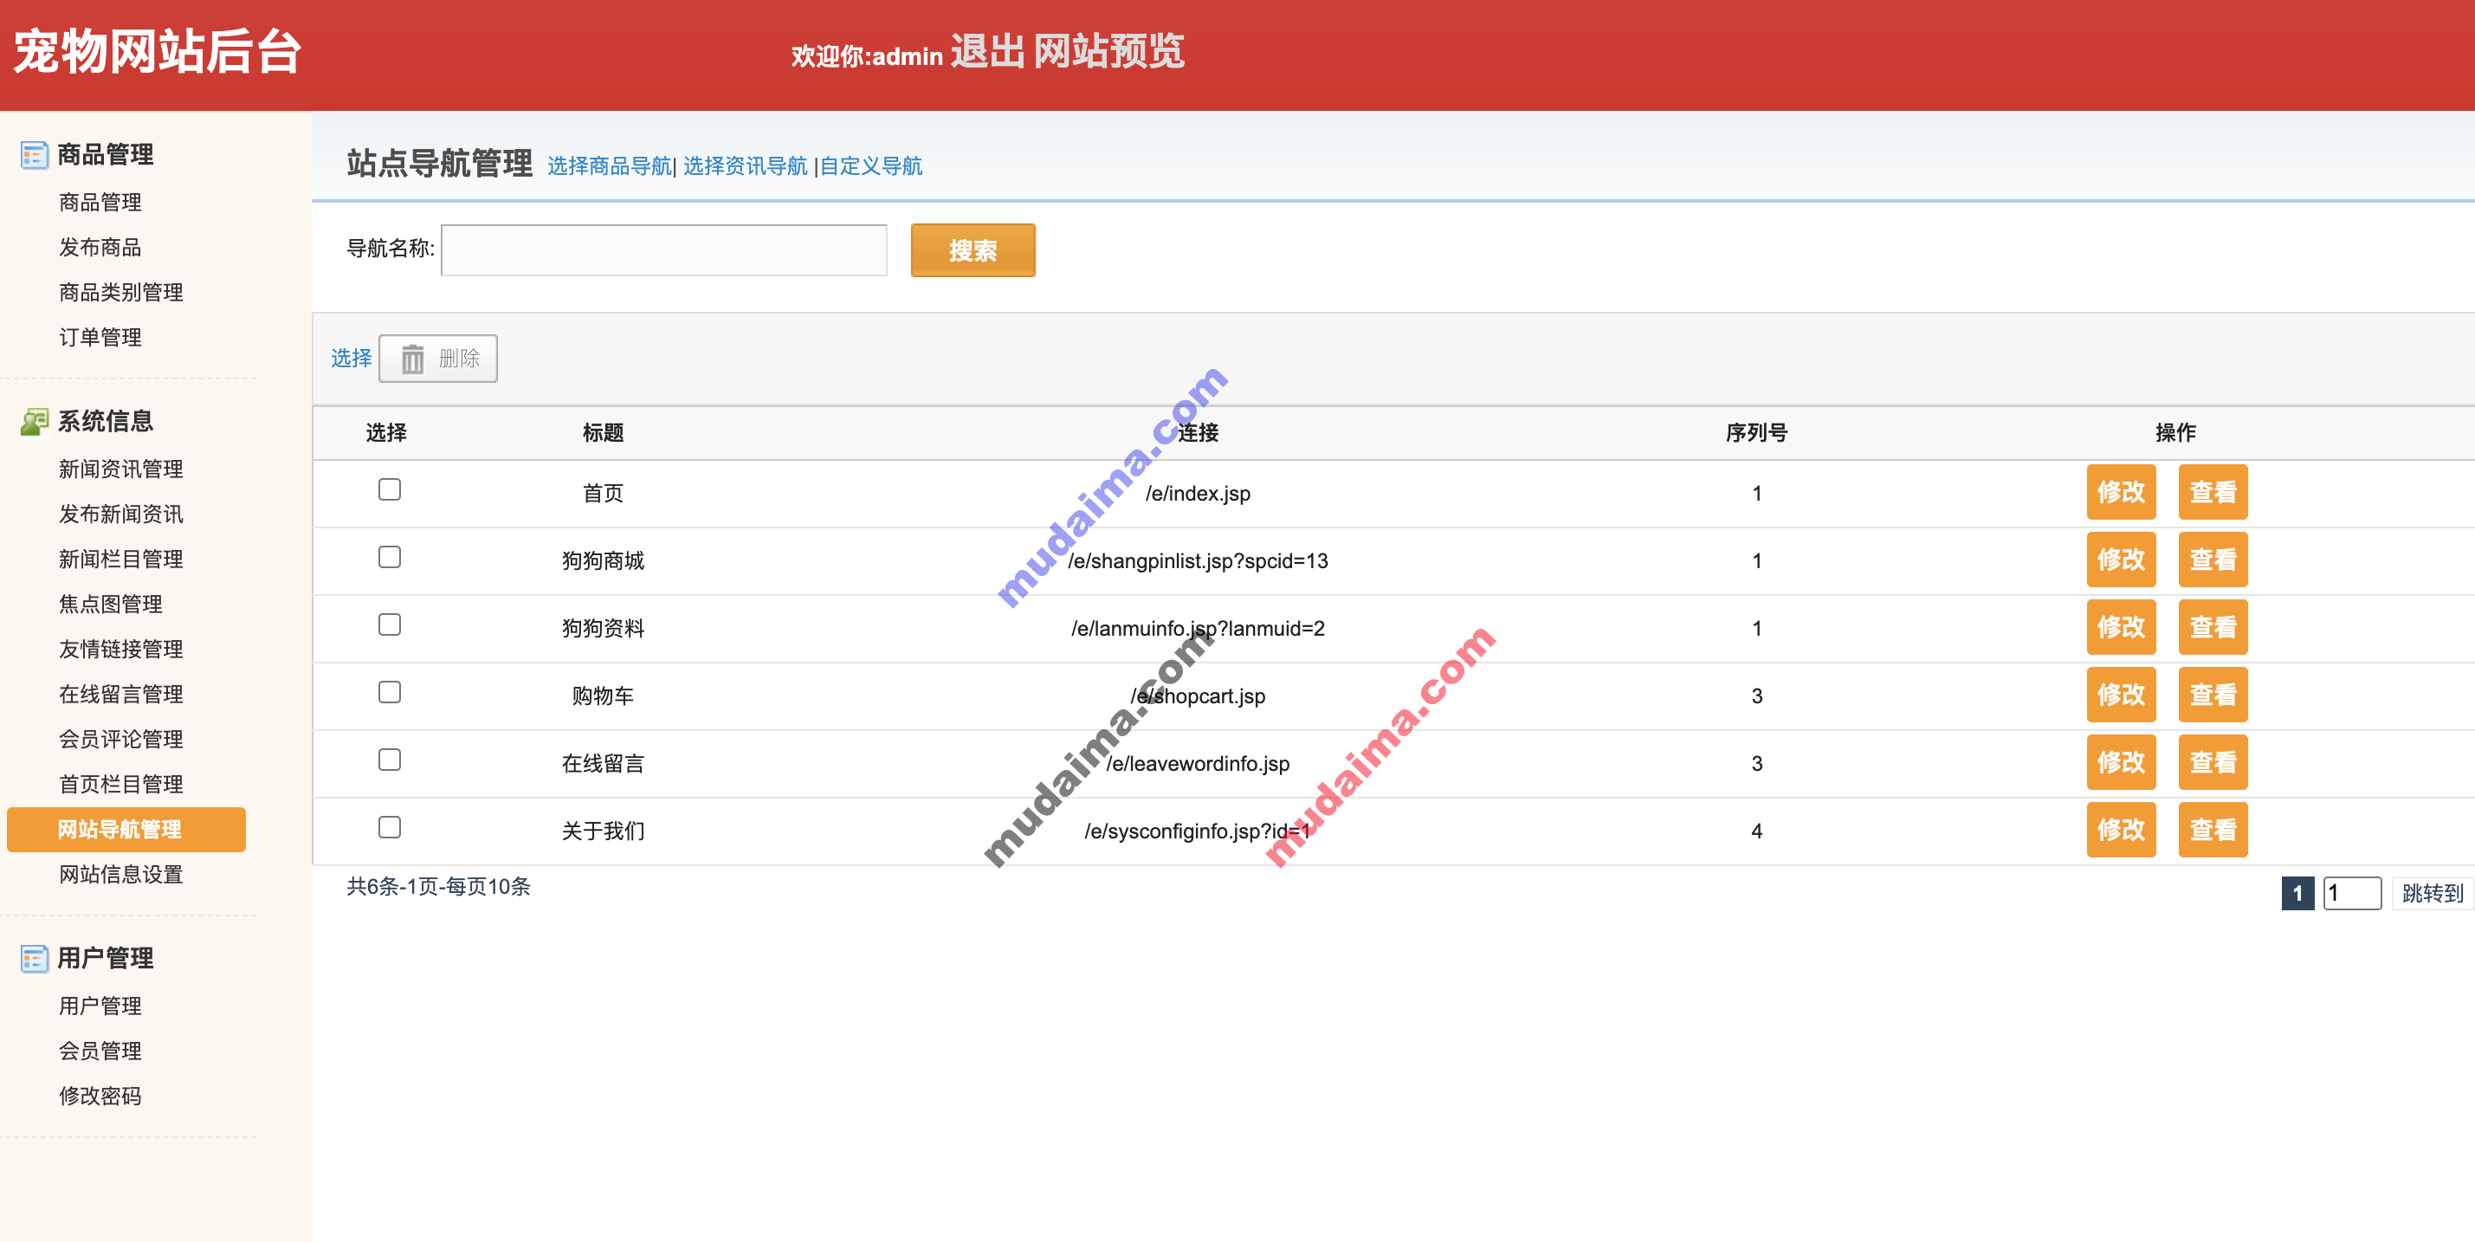Click the 退出 logout link
Image resolution: width=2475 pixels, height=1242 pixels.
click(x=988, y=52)
